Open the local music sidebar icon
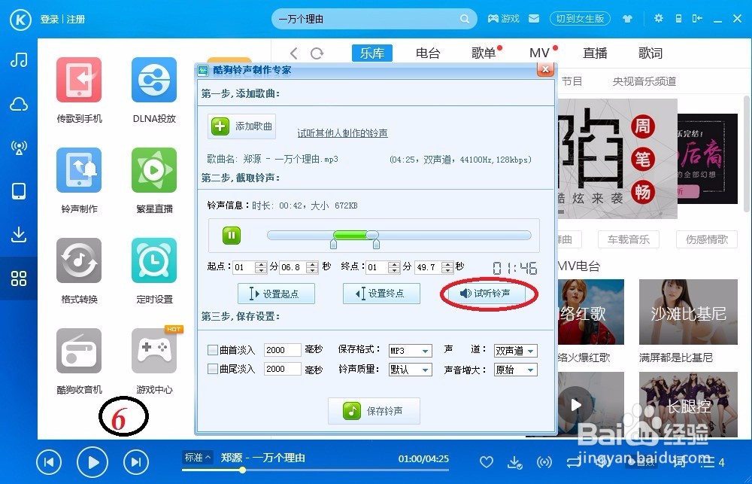The image size is (752, 484). (x=19, y=60)
